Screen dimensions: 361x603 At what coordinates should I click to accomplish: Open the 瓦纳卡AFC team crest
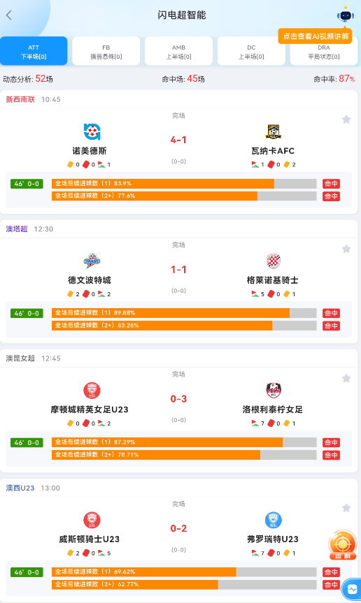[x=274, y=131]
